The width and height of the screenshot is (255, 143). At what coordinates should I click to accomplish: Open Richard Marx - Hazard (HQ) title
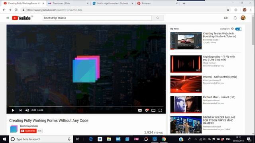click(219, 97)
